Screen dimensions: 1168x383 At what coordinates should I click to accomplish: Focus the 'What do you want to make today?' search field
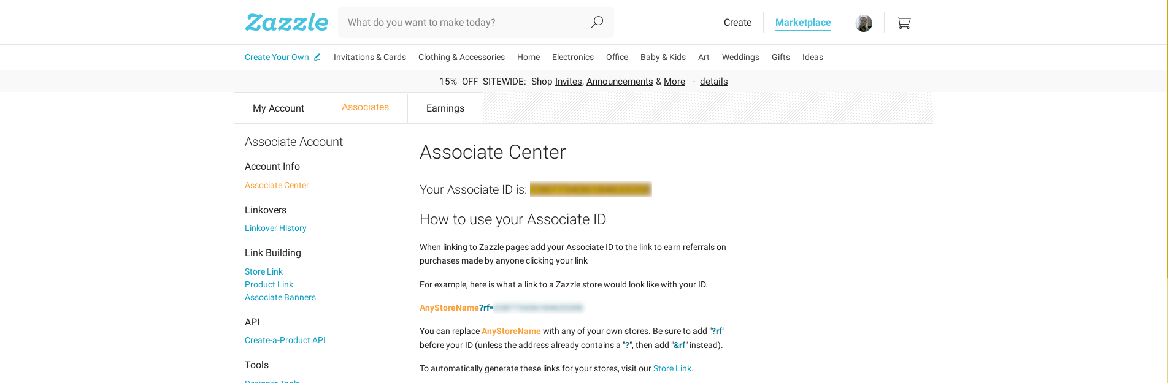point(462,22)
